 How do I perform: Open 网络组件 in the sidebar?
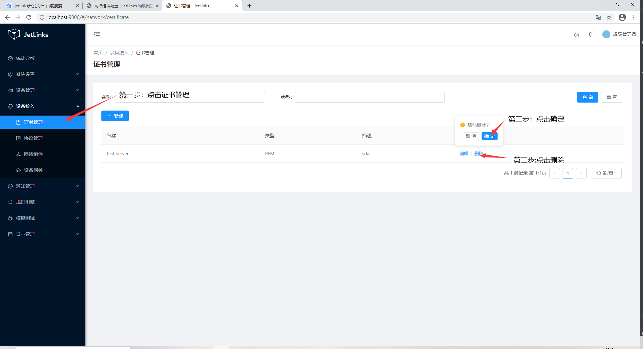33,154
